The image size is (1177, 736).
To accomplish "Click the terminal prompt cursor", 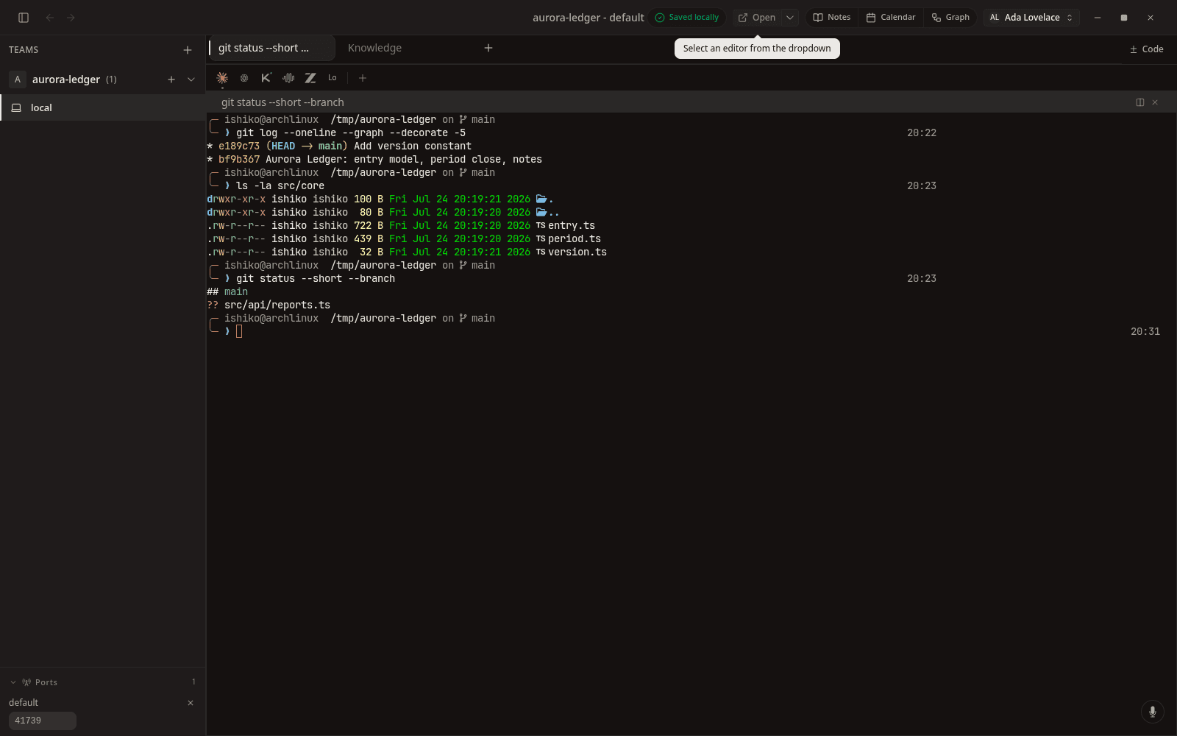I will (x=239, y=331).
